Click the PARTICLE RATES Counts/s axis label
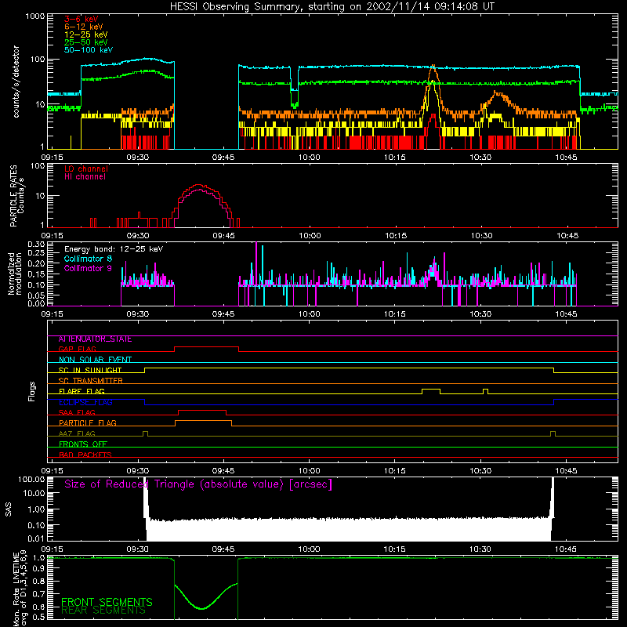This screenshot has width=627, height=627. [x=16, y=196]
